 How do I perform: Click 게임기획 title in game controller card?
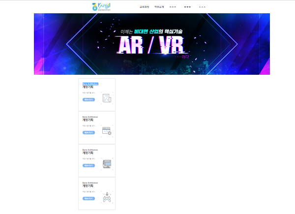click(x=88, y=185)
